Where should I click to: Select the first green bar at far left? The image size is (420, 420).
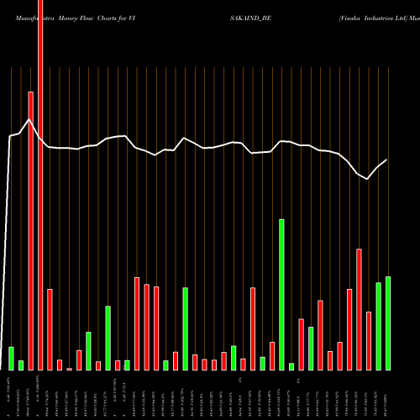(11, 359)
